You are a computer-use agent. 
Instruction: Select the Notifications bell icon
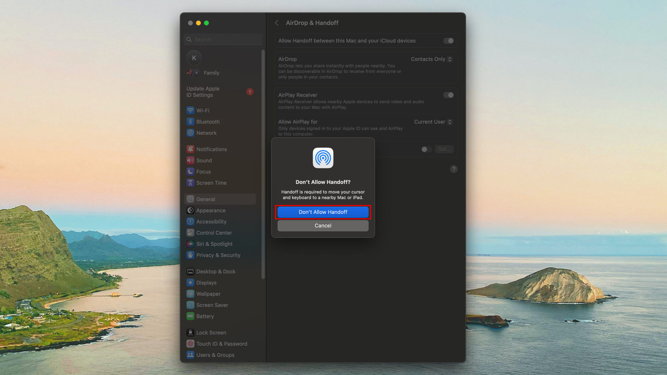(x=190, y=149)
